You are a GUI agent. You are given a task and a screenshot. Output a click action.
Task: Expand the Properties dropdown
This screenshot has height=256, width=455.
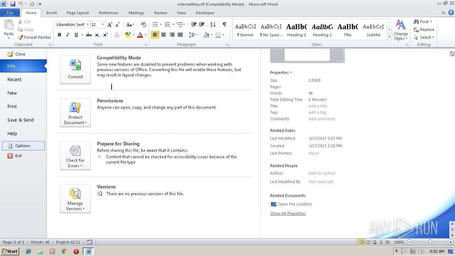point(281,73)
